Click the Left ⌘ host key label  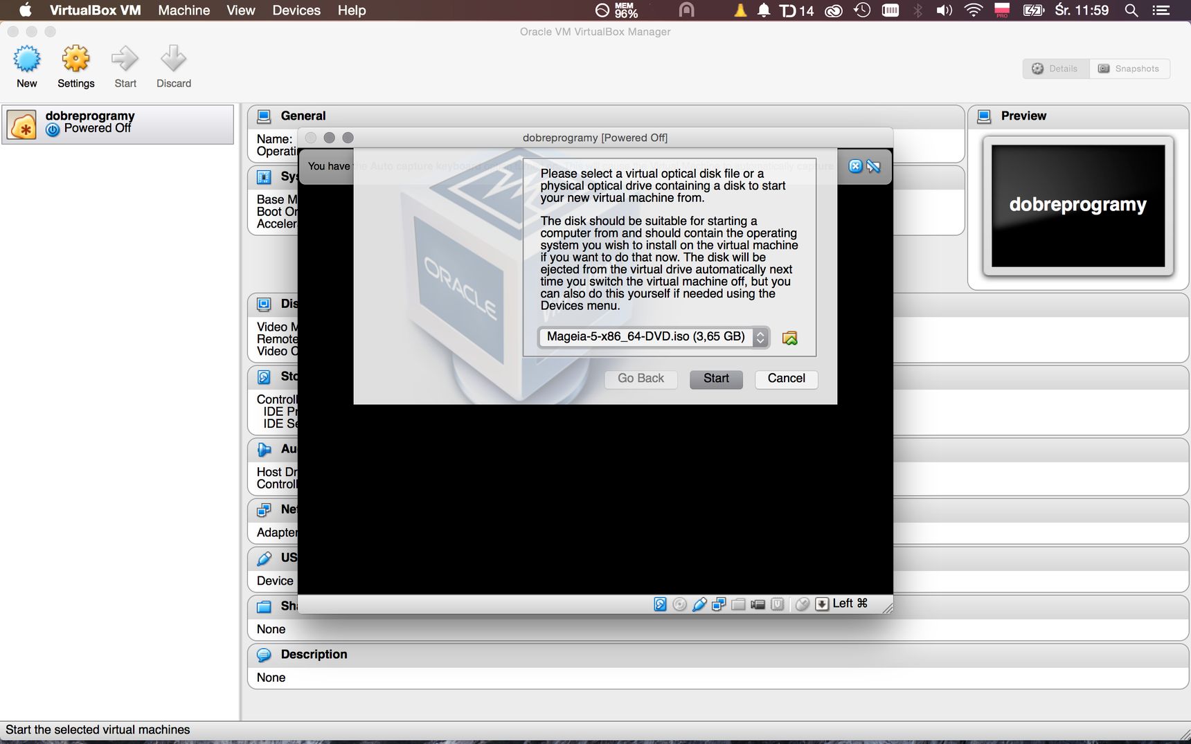point(850,604)
